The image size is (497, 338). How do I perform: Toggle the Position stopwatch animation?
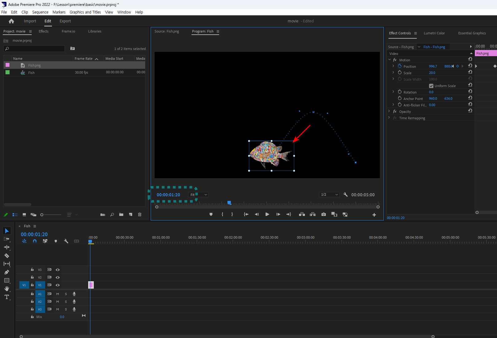[x=400, y=66]
